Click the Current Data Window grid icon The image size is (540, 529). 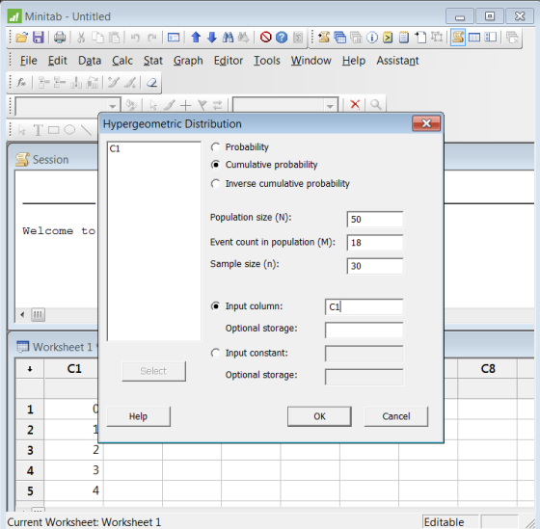coord(474,38)
